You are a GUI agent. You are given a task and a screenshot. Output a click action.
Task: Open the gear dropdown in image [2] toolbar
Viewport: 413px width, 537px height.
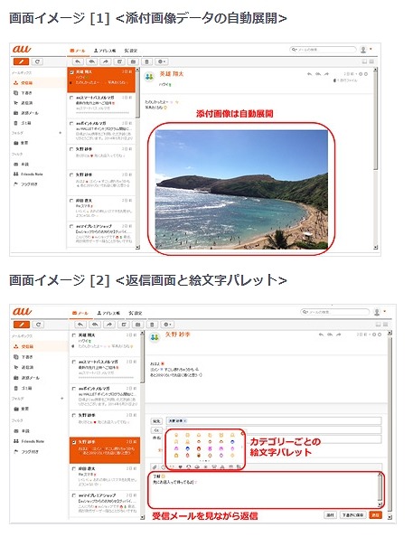(167, 325)
